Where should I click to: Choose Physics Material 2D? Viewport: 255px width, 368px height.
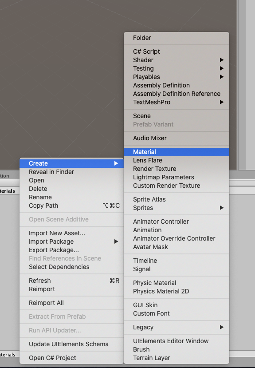pos(177,291)
